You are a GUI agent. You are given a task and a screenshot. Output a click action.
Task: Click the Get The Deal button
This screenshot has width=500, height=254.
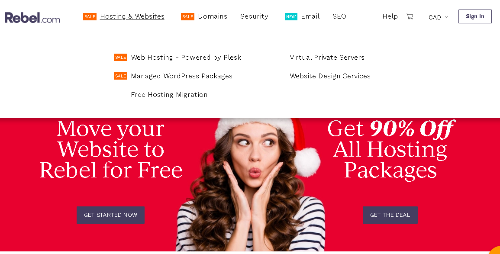(390, 215)
